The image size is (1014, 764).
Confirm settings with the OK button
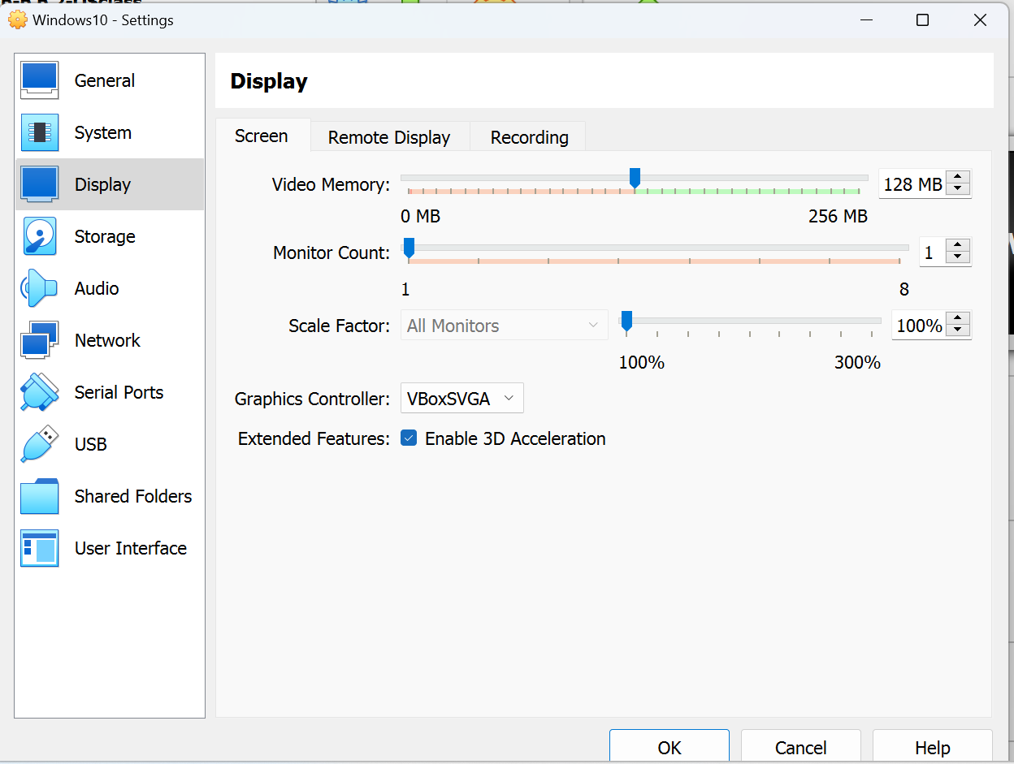point(669,747)
